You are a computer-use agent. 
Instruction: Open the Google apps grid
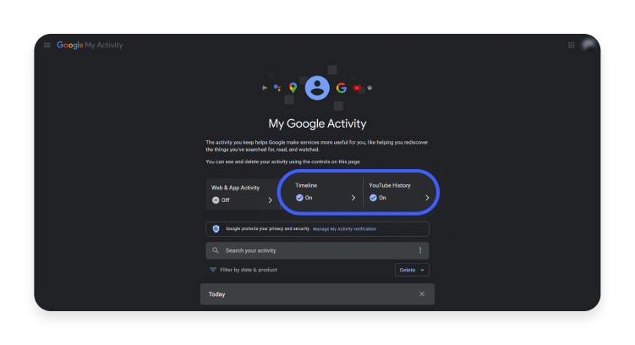tap(571, 45)
